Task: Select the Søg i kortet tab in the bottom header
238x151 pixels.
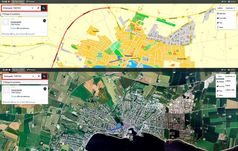Action: click(x=19, y=70)
